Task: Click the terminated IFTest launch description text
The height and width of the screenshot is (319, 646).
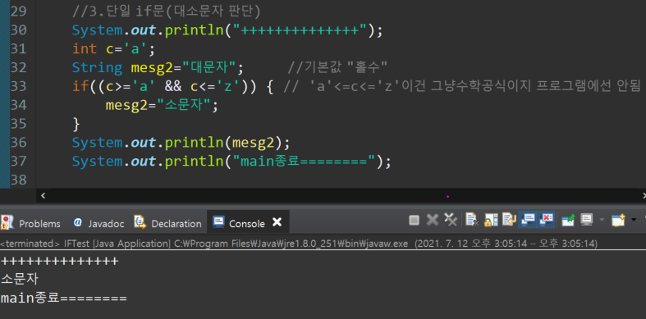Action: (x=299, y=244)
